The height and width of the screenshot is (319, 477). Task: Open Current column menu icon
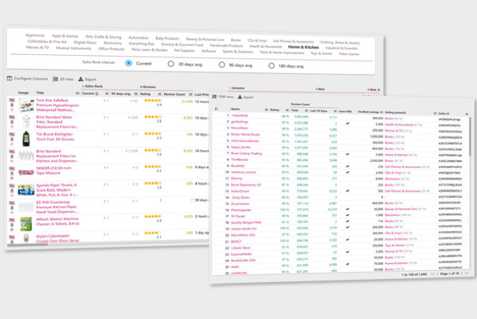107,93
